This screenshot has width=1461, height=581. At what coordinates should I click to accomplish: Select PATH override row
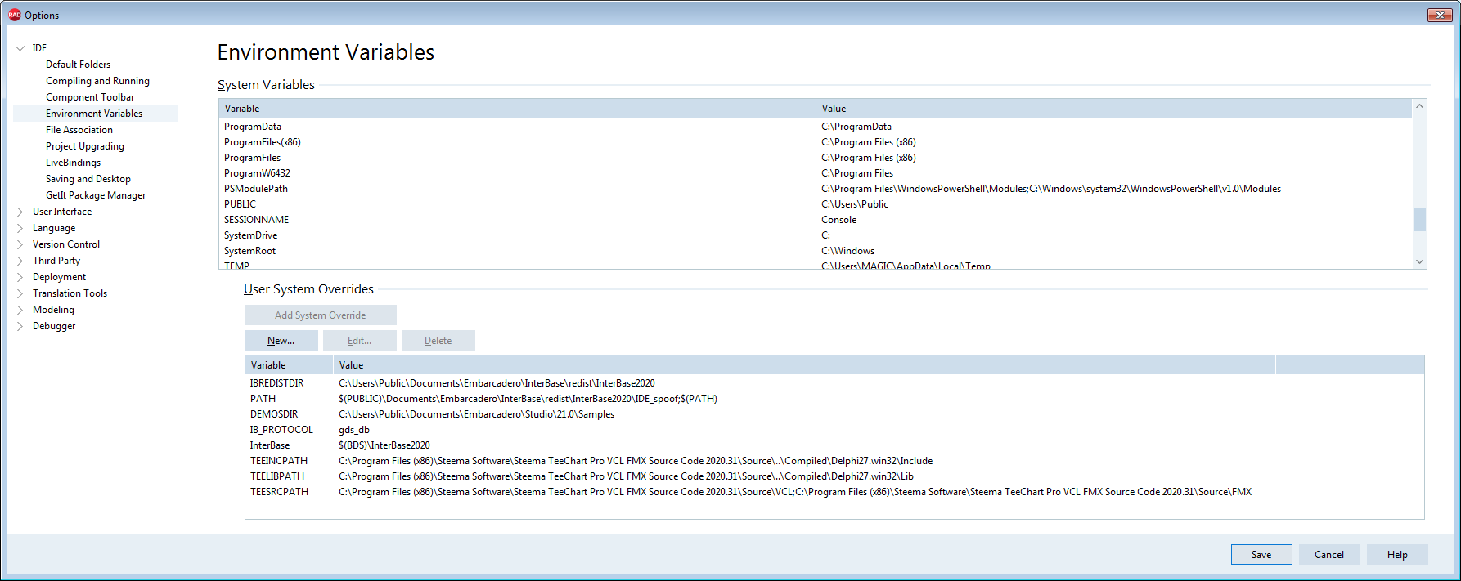click(x=834, y=399)
